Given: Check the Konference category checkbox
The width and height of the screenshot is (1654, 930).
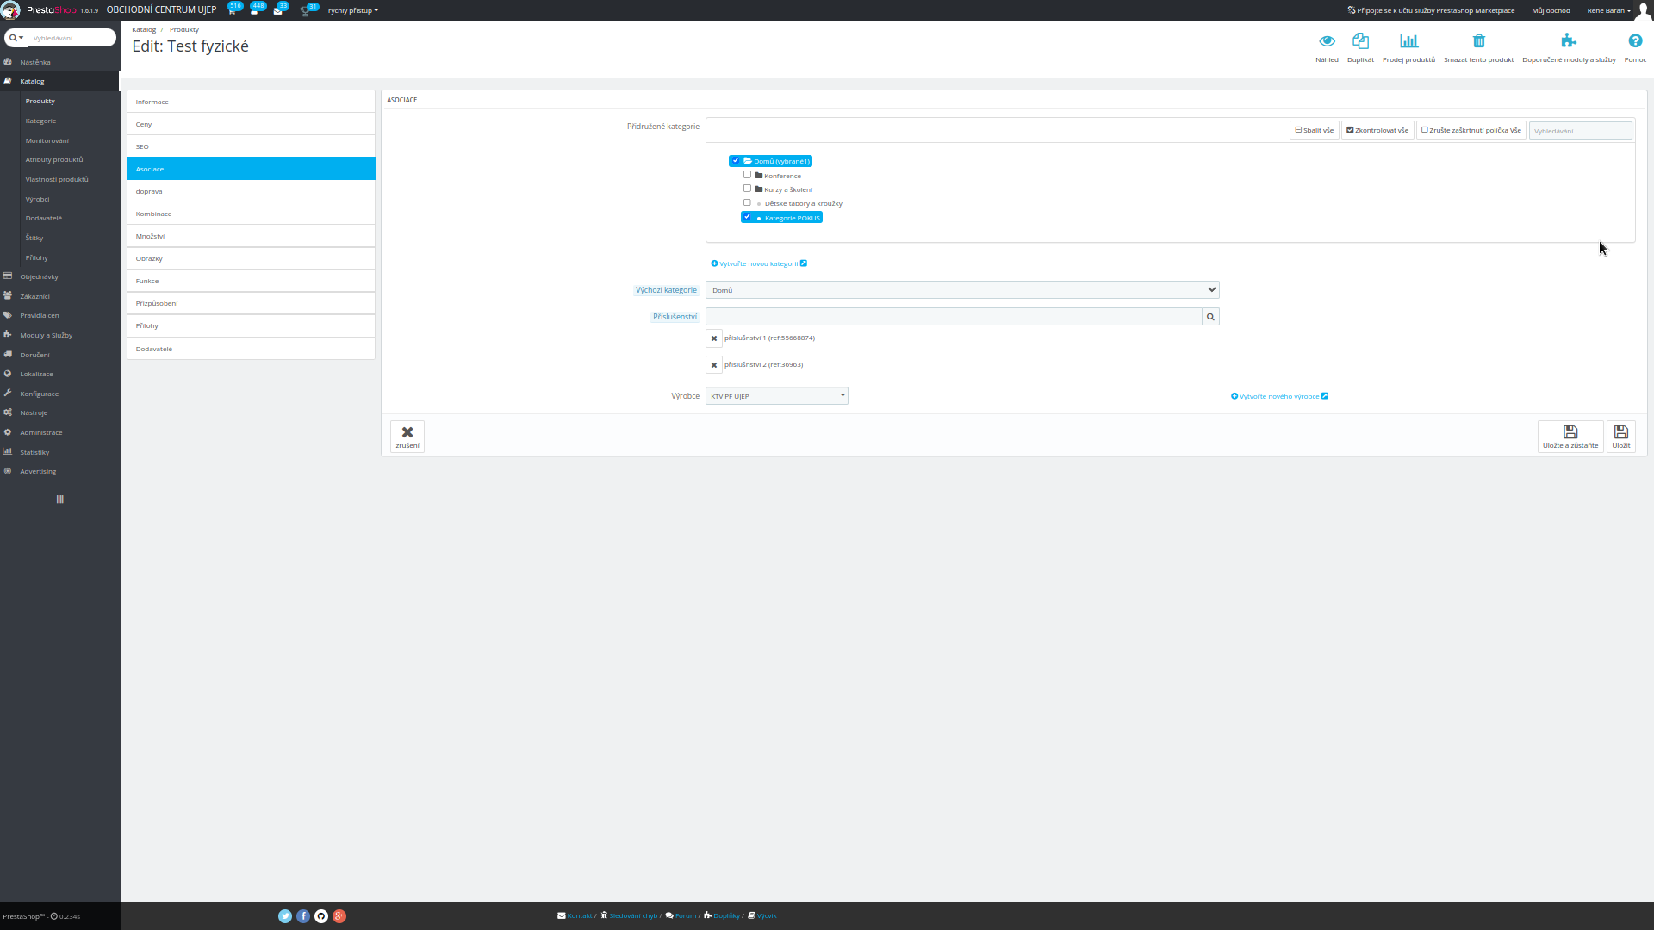Looking at the screenshot, I should click(747, 175).
